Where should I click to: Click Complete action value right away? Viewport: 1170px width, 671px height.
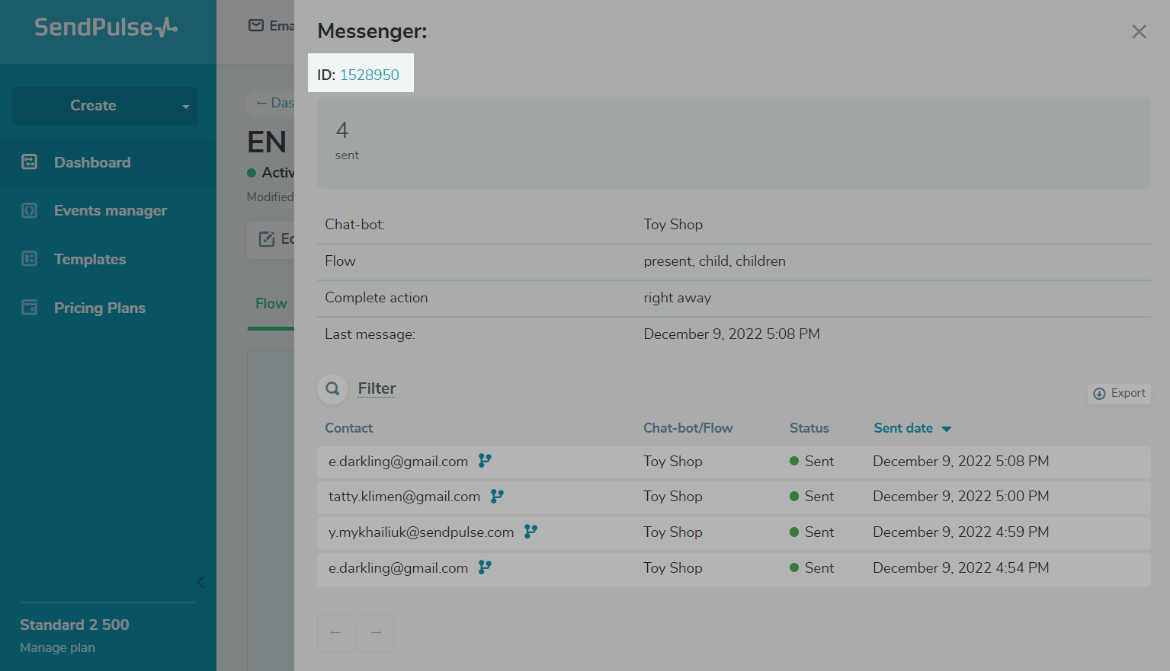point(677,298)
